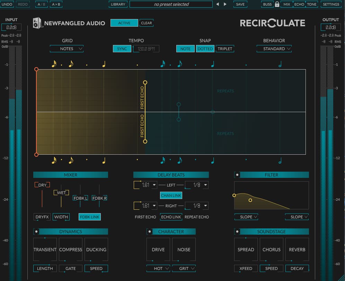Toggle ECHO LINK button
345x281 pixels.
click(171, 217)
